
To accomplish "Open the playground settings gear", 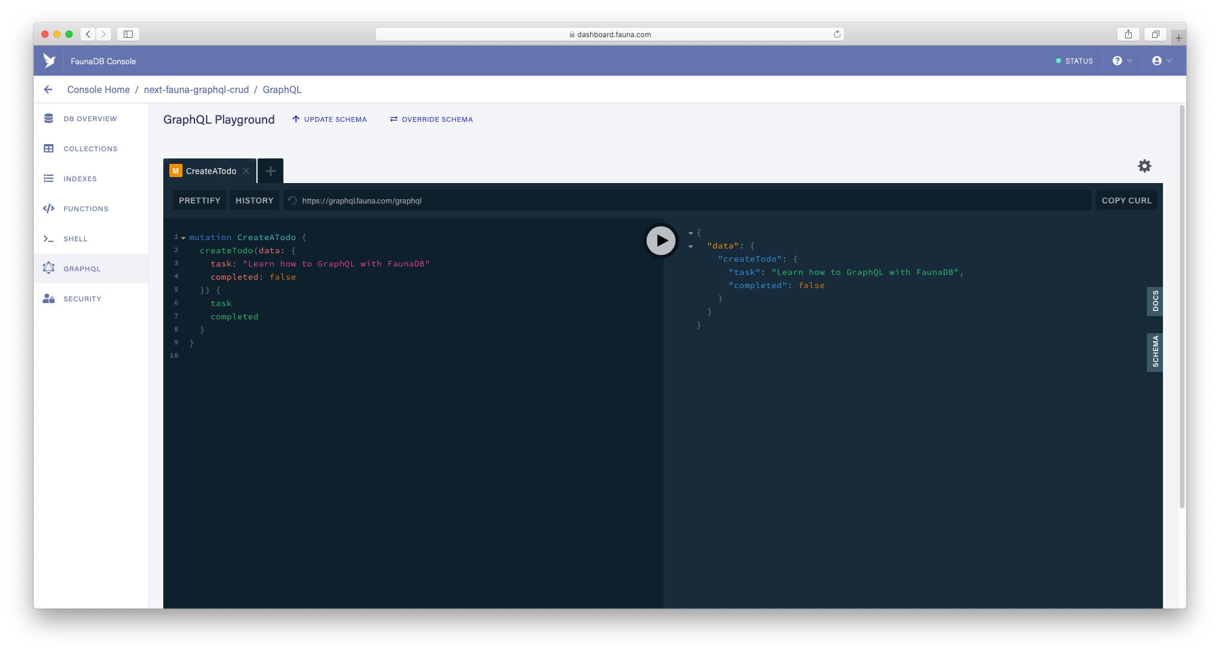I will 1144,166.
